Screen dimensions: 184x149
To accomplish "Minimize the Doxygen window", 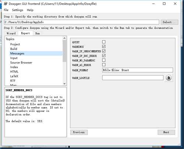I will click(x=153, y=4).
